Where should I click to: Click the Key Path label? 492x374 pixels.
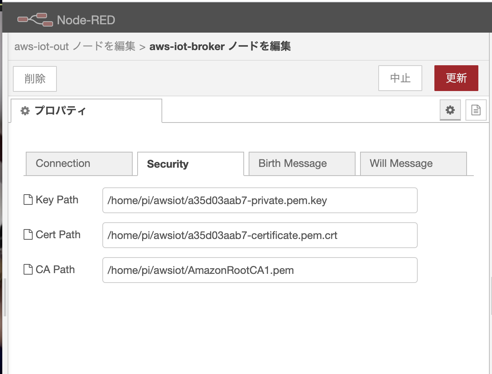[57, 200]
